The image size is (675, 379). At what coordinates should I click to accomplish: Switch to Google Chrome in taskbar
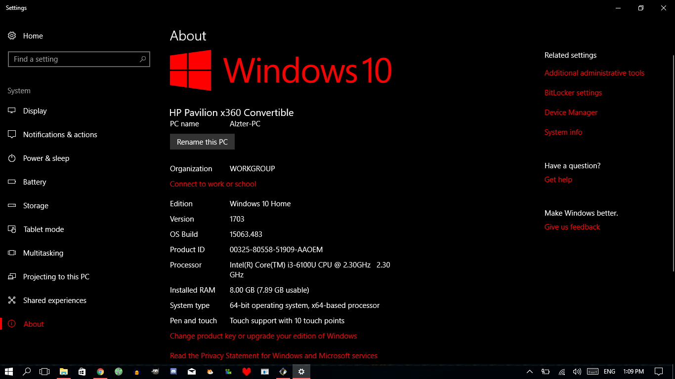click(x=100, y=372)
